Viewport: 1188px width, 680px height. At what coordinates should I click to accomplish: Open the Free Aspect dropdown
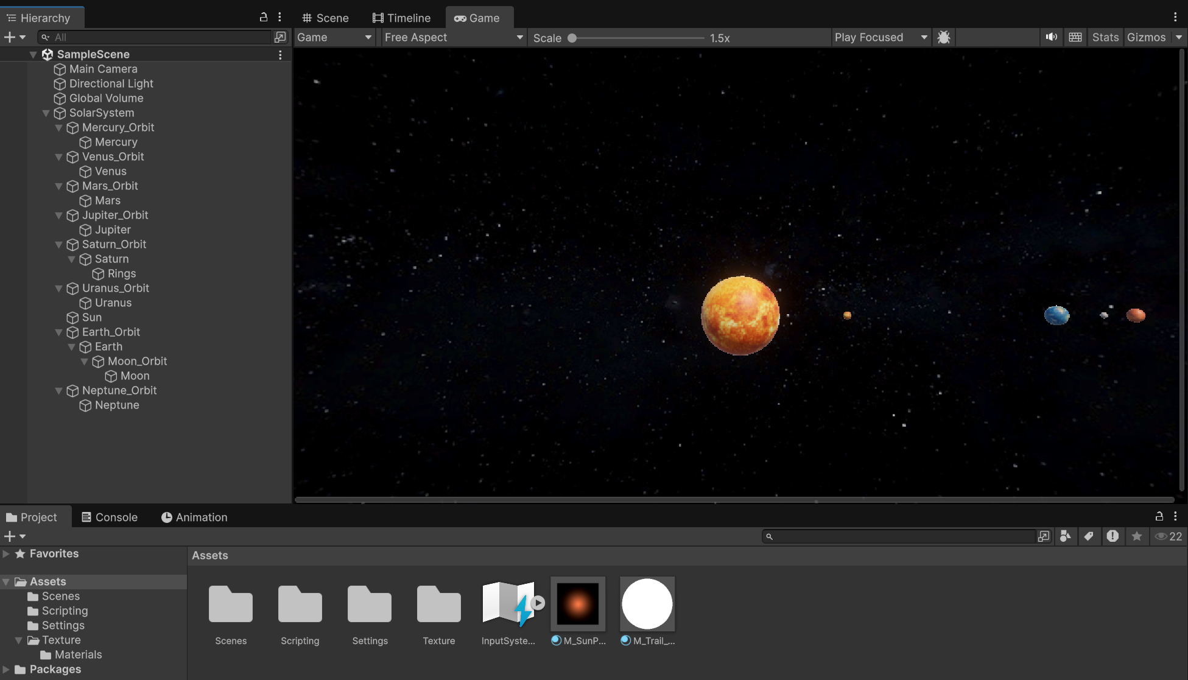[454, 37]
